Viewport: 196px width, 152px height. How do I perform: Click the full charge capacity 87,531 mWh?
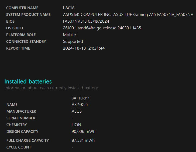point(83,140)
